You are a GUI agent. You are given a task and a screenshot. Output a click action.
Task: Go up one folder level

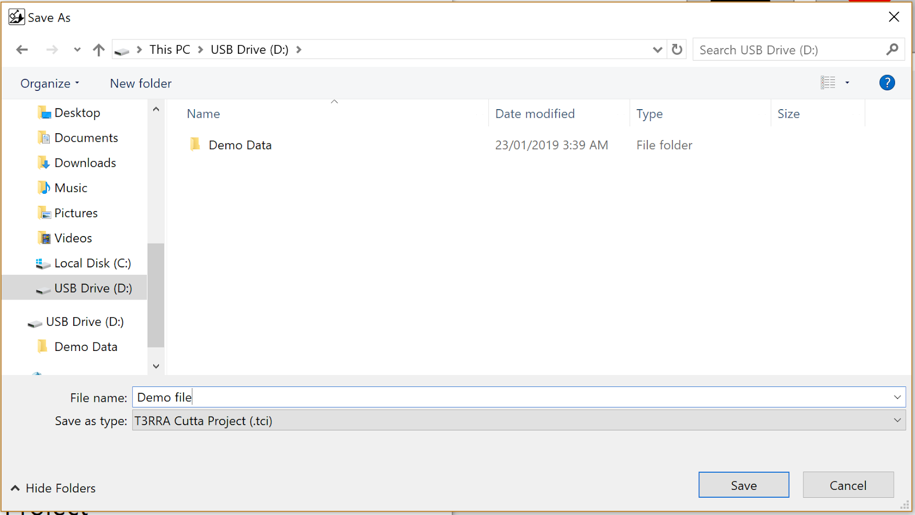pos(99,50)
